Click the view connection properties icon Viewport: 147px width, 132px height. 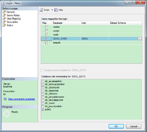click(x=5, y=99)
